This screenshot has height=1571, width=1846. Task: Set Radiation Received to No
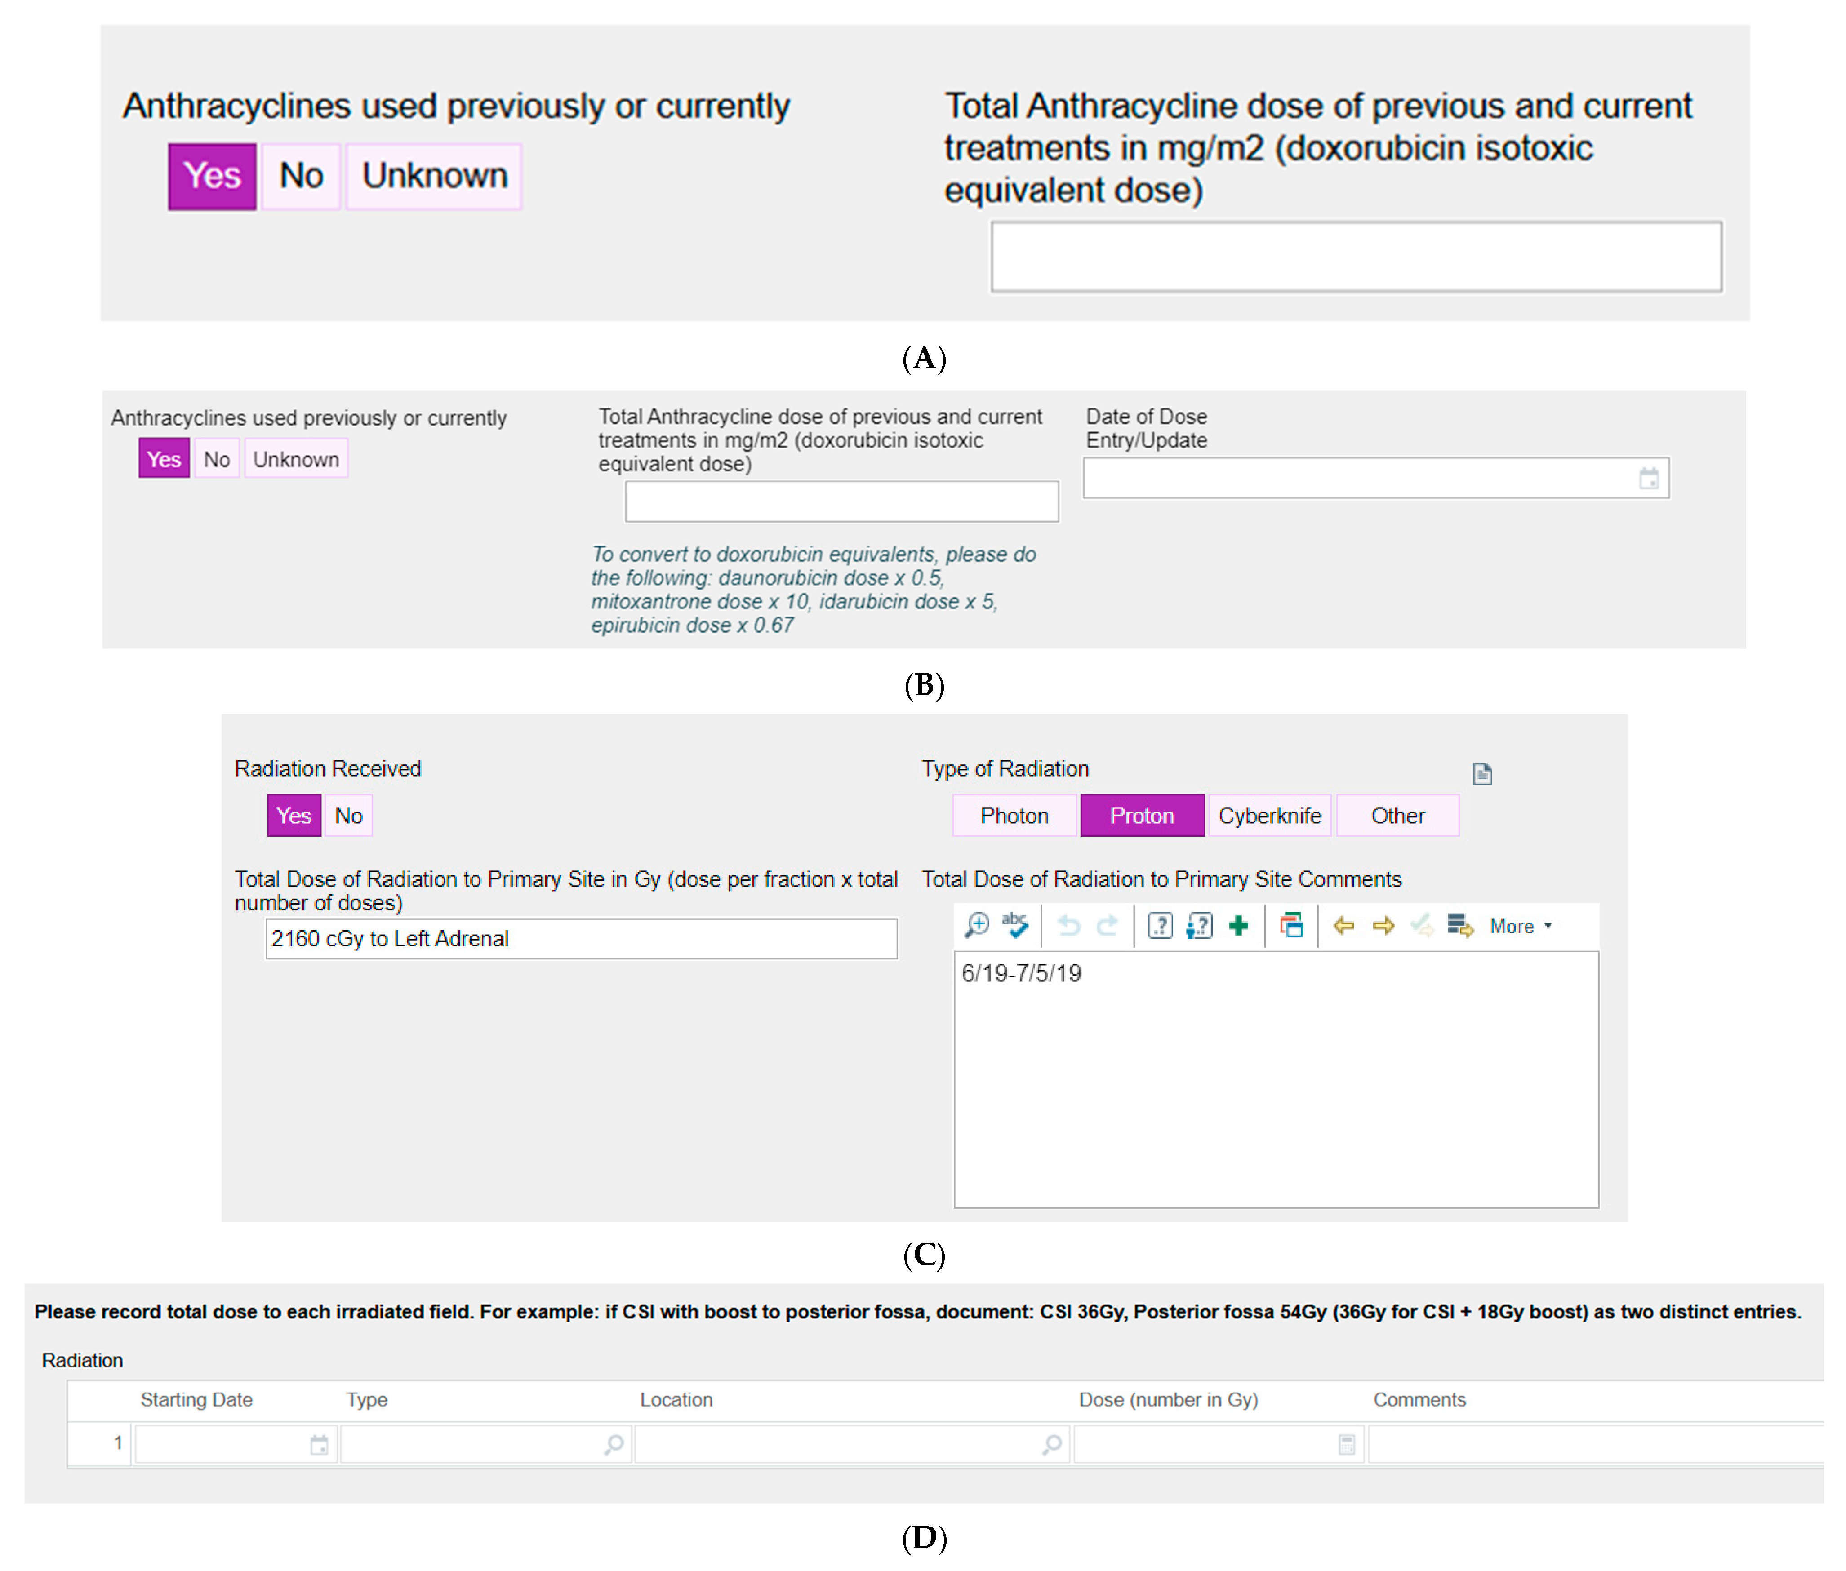coord(348,816)
